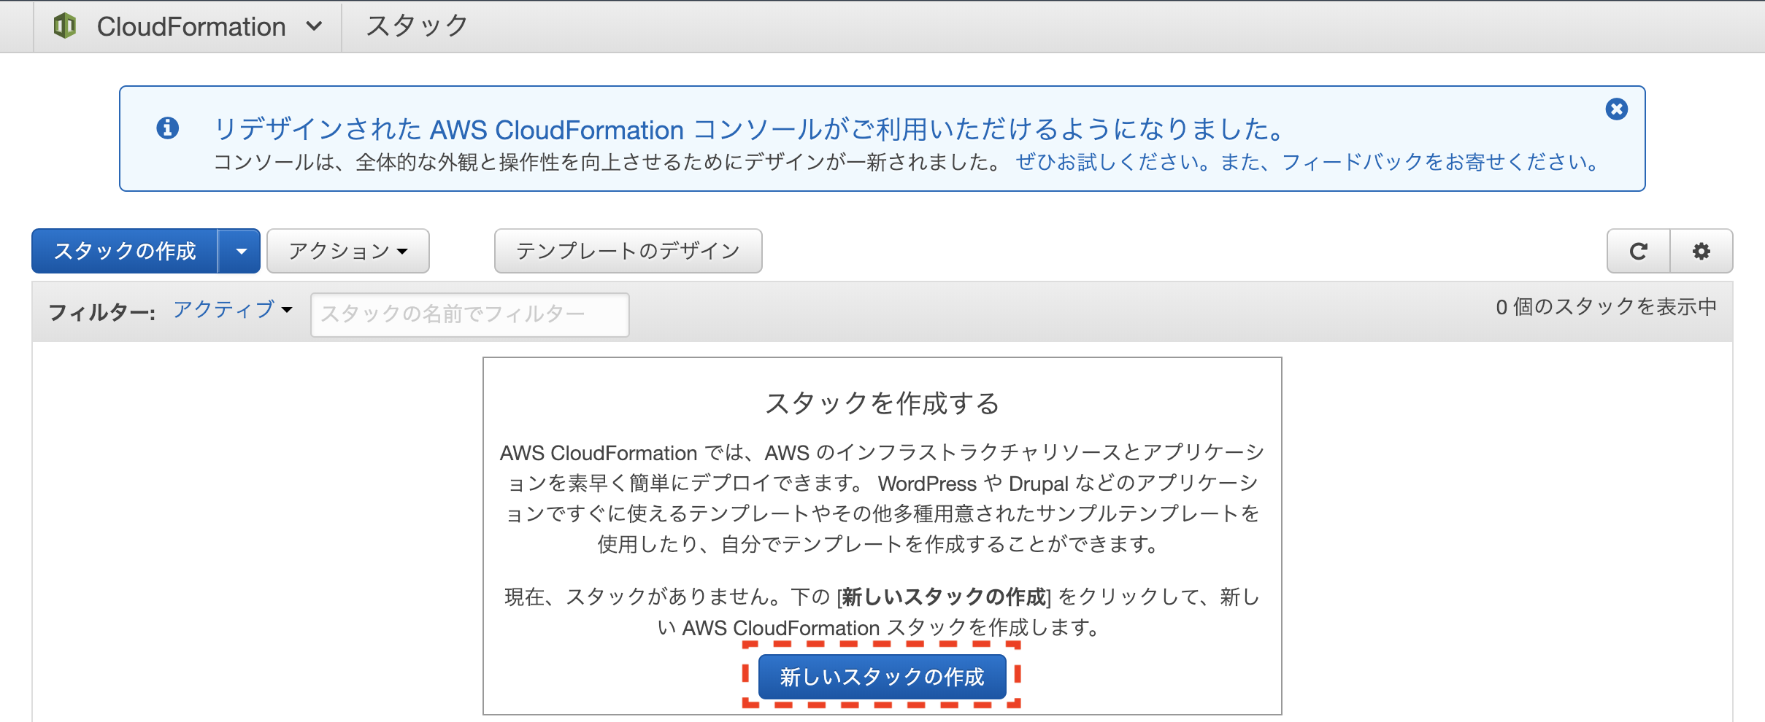
Task: Click the 新しいスタックの作成 button
Action: point(882,677)
